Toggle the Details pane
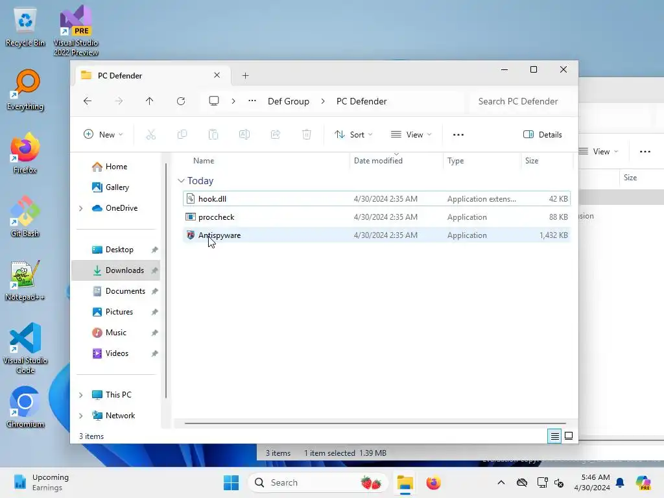 [x=543, y=135]
